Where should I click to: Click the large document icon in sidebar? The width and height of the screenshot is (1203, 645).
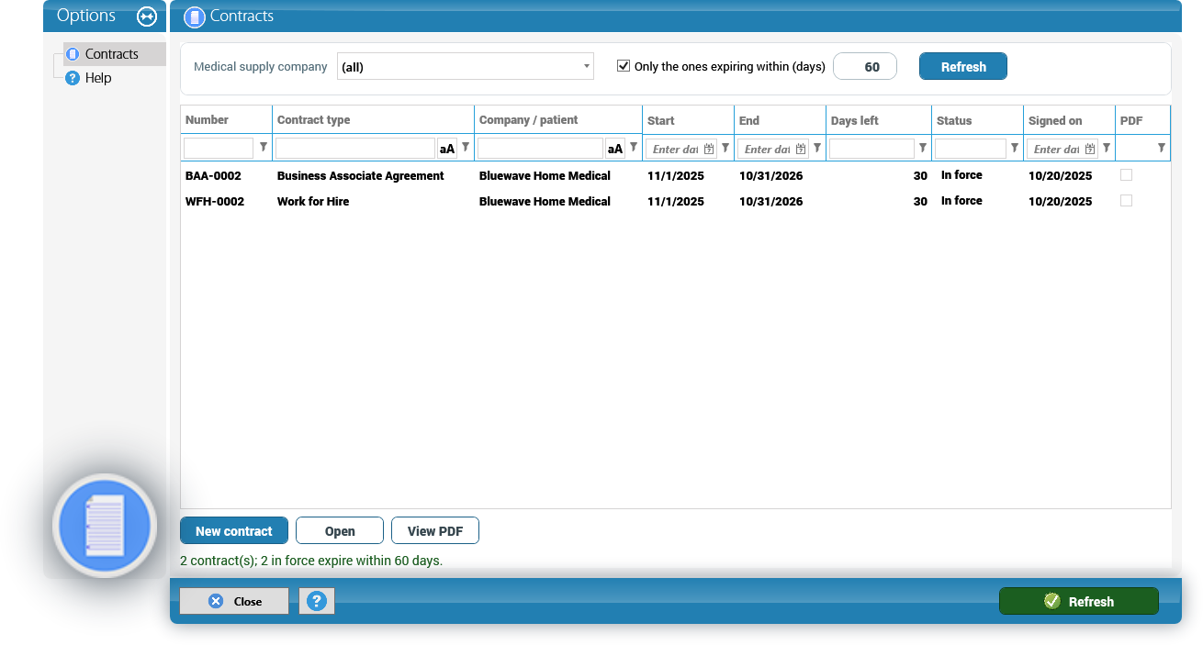105,526
